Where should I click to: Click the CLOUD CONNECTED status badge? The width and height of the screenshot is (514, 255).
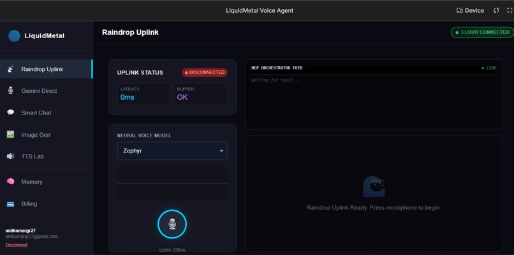click(x=483, y=32)
